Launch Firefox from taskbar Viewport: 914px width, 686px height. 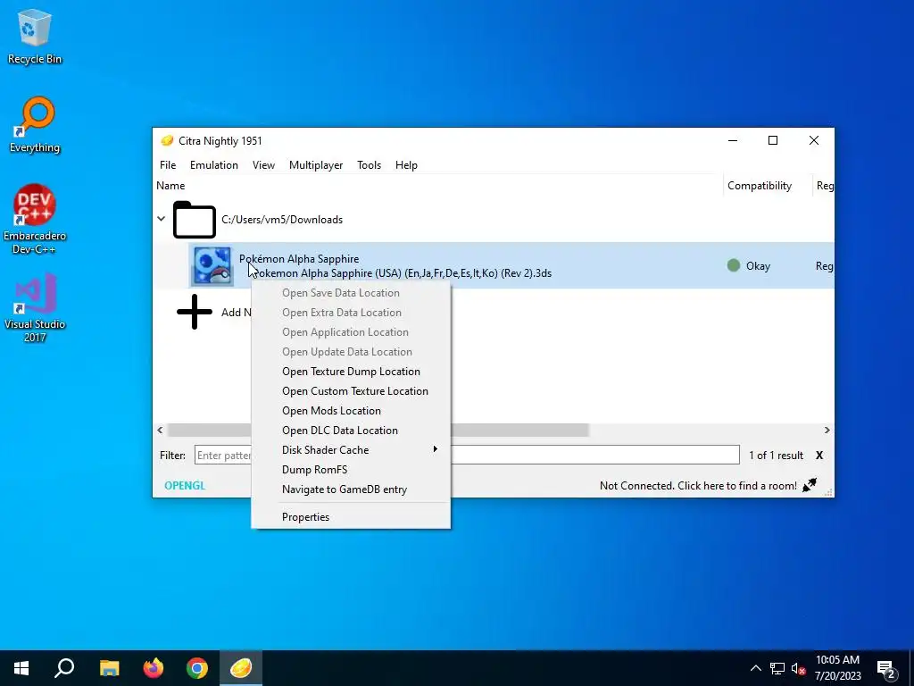[x=154, y=668]
